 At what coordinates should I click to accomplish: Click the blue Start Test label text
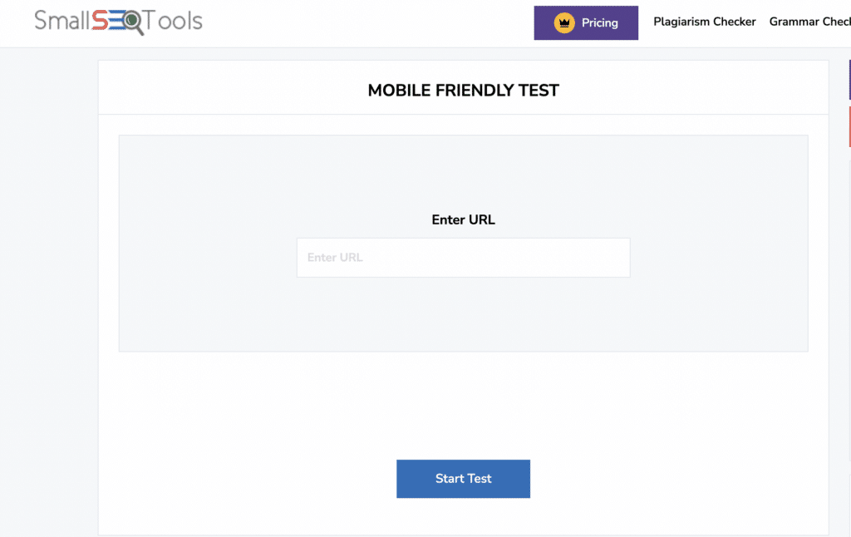click(463, 479)
